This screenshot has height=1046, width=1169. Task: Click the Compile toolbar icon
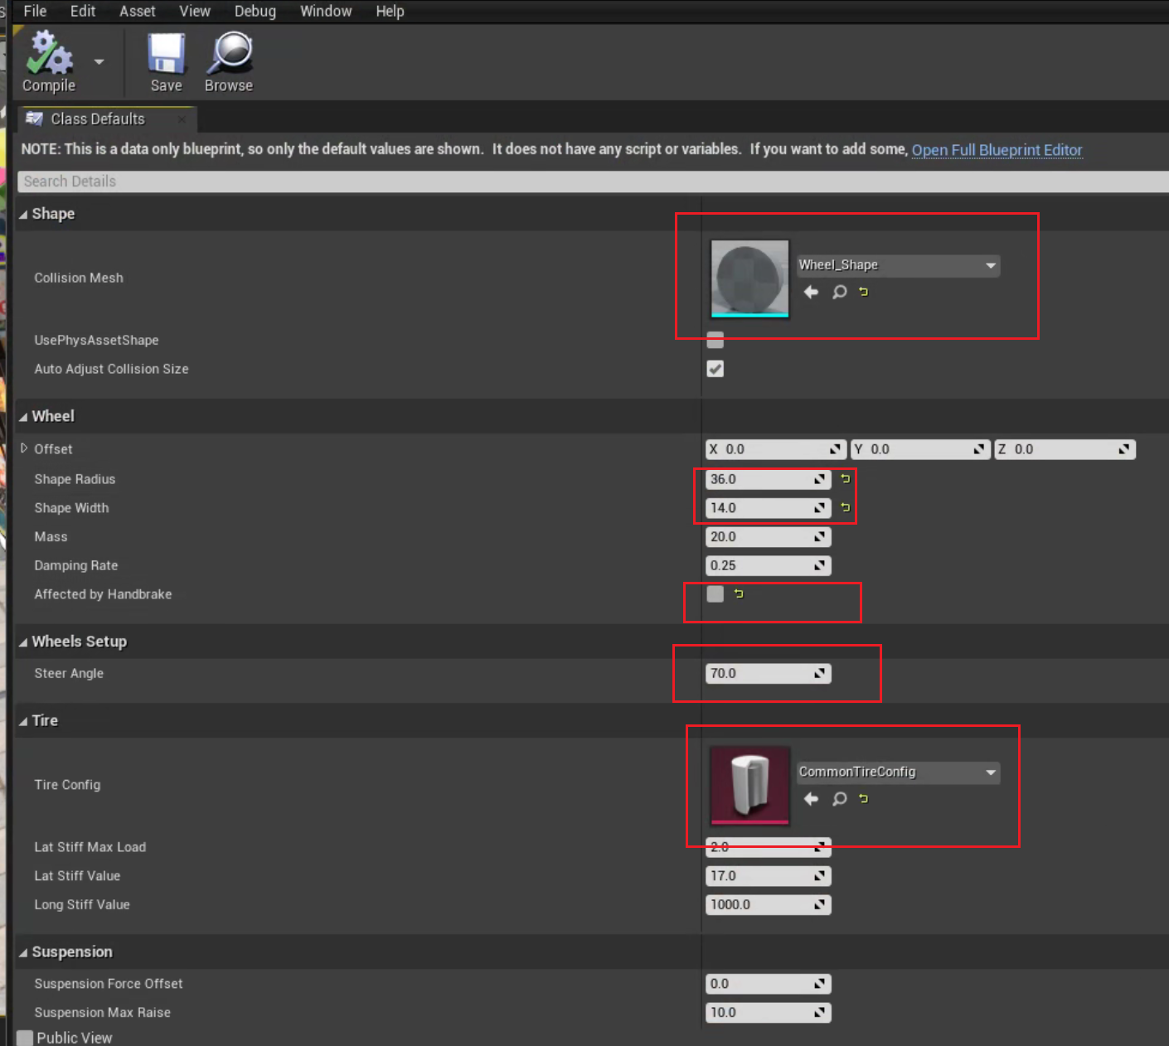tap(48, 55)
